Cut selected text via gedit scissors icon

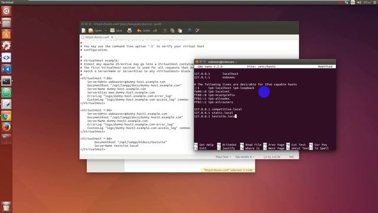(x=165, y=31)
